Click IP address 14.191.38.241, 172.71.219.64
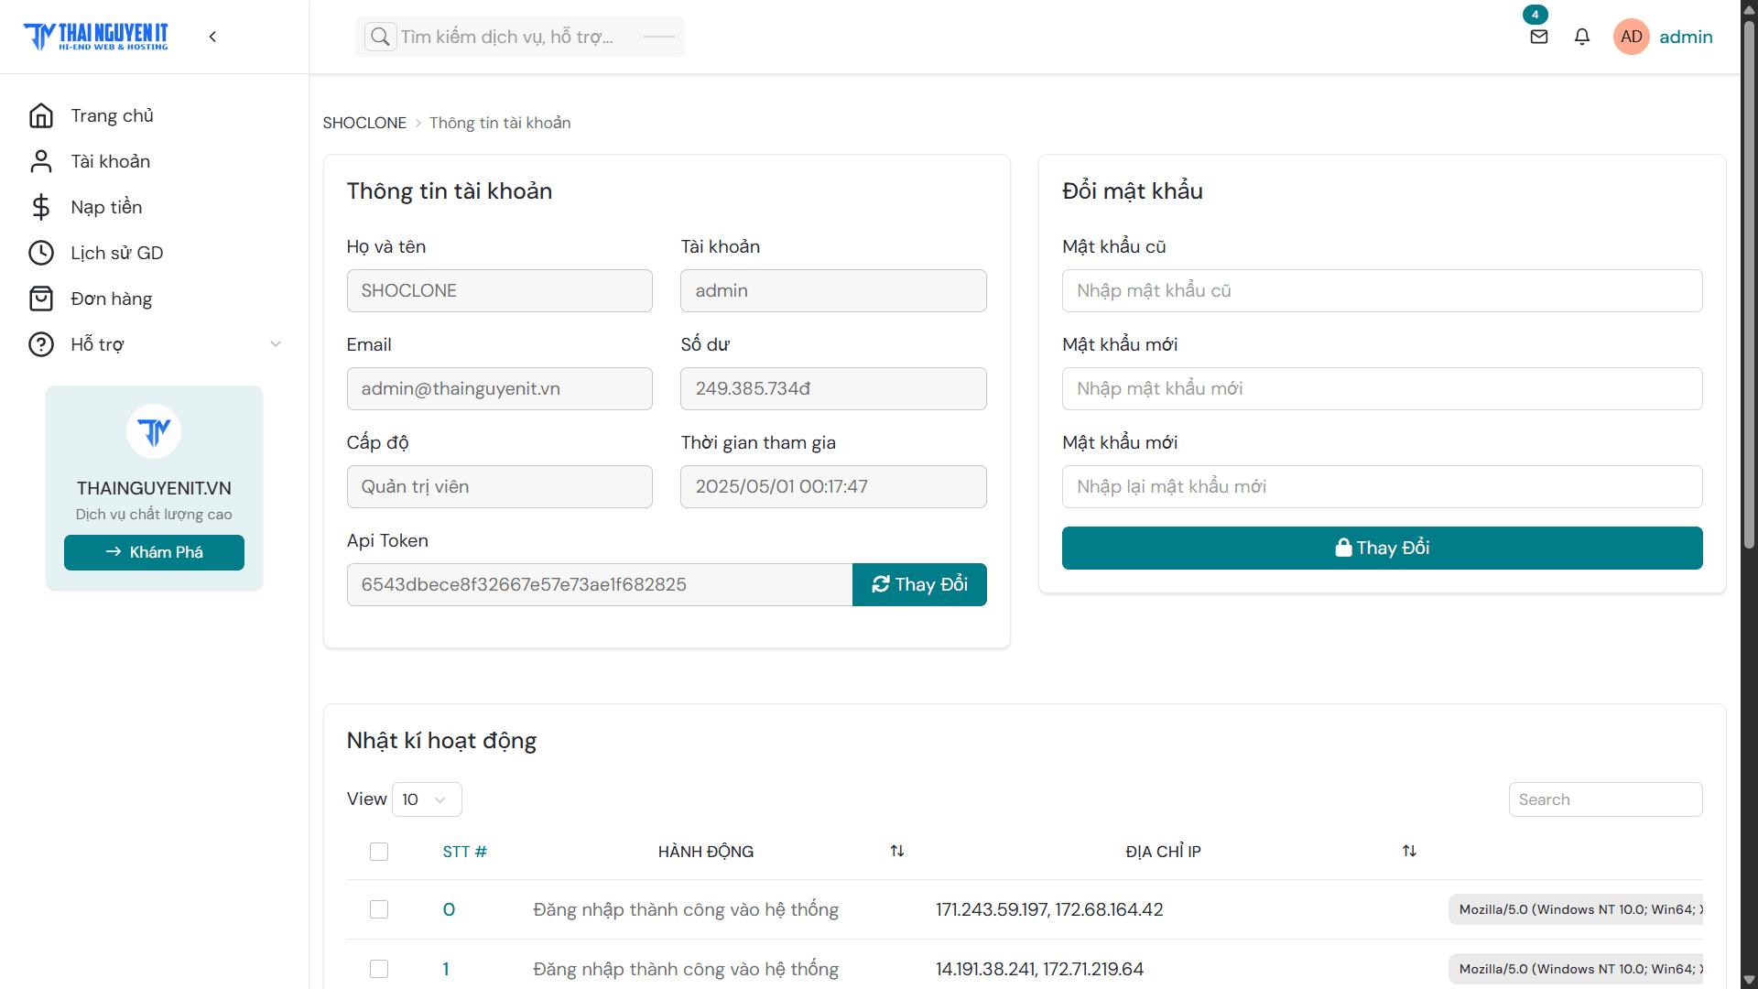Screen dimensions: 1758x989 [1039, 969]
